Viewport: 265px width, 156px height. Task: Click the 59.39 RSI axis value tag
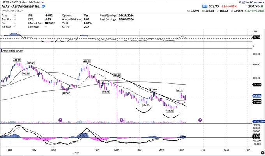[x=257, y=37]
